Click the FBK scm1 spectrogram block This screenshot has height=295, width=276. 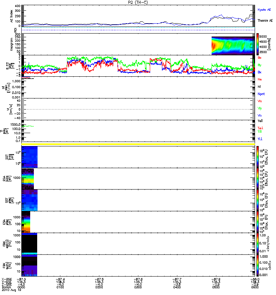tap(29, 265)
